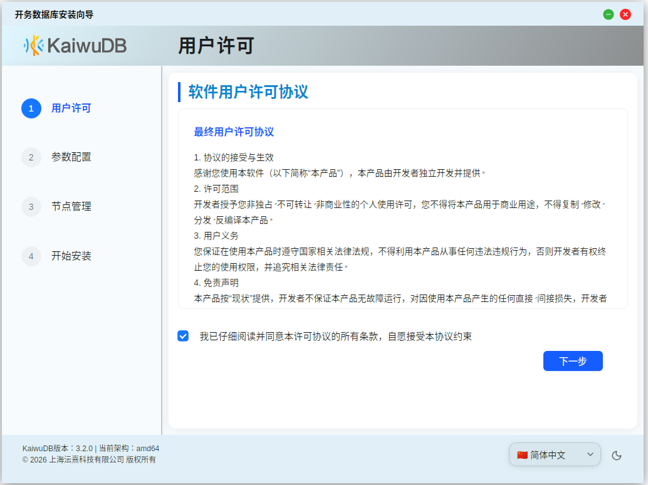Screen dimensions: 648x485
Task: Click header title 用户许可
Action: pyautogui.click(x=216, y=46)
